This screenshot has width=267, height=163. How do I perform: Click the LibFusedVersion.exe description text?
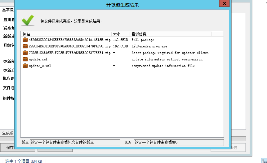coord(149,46)
